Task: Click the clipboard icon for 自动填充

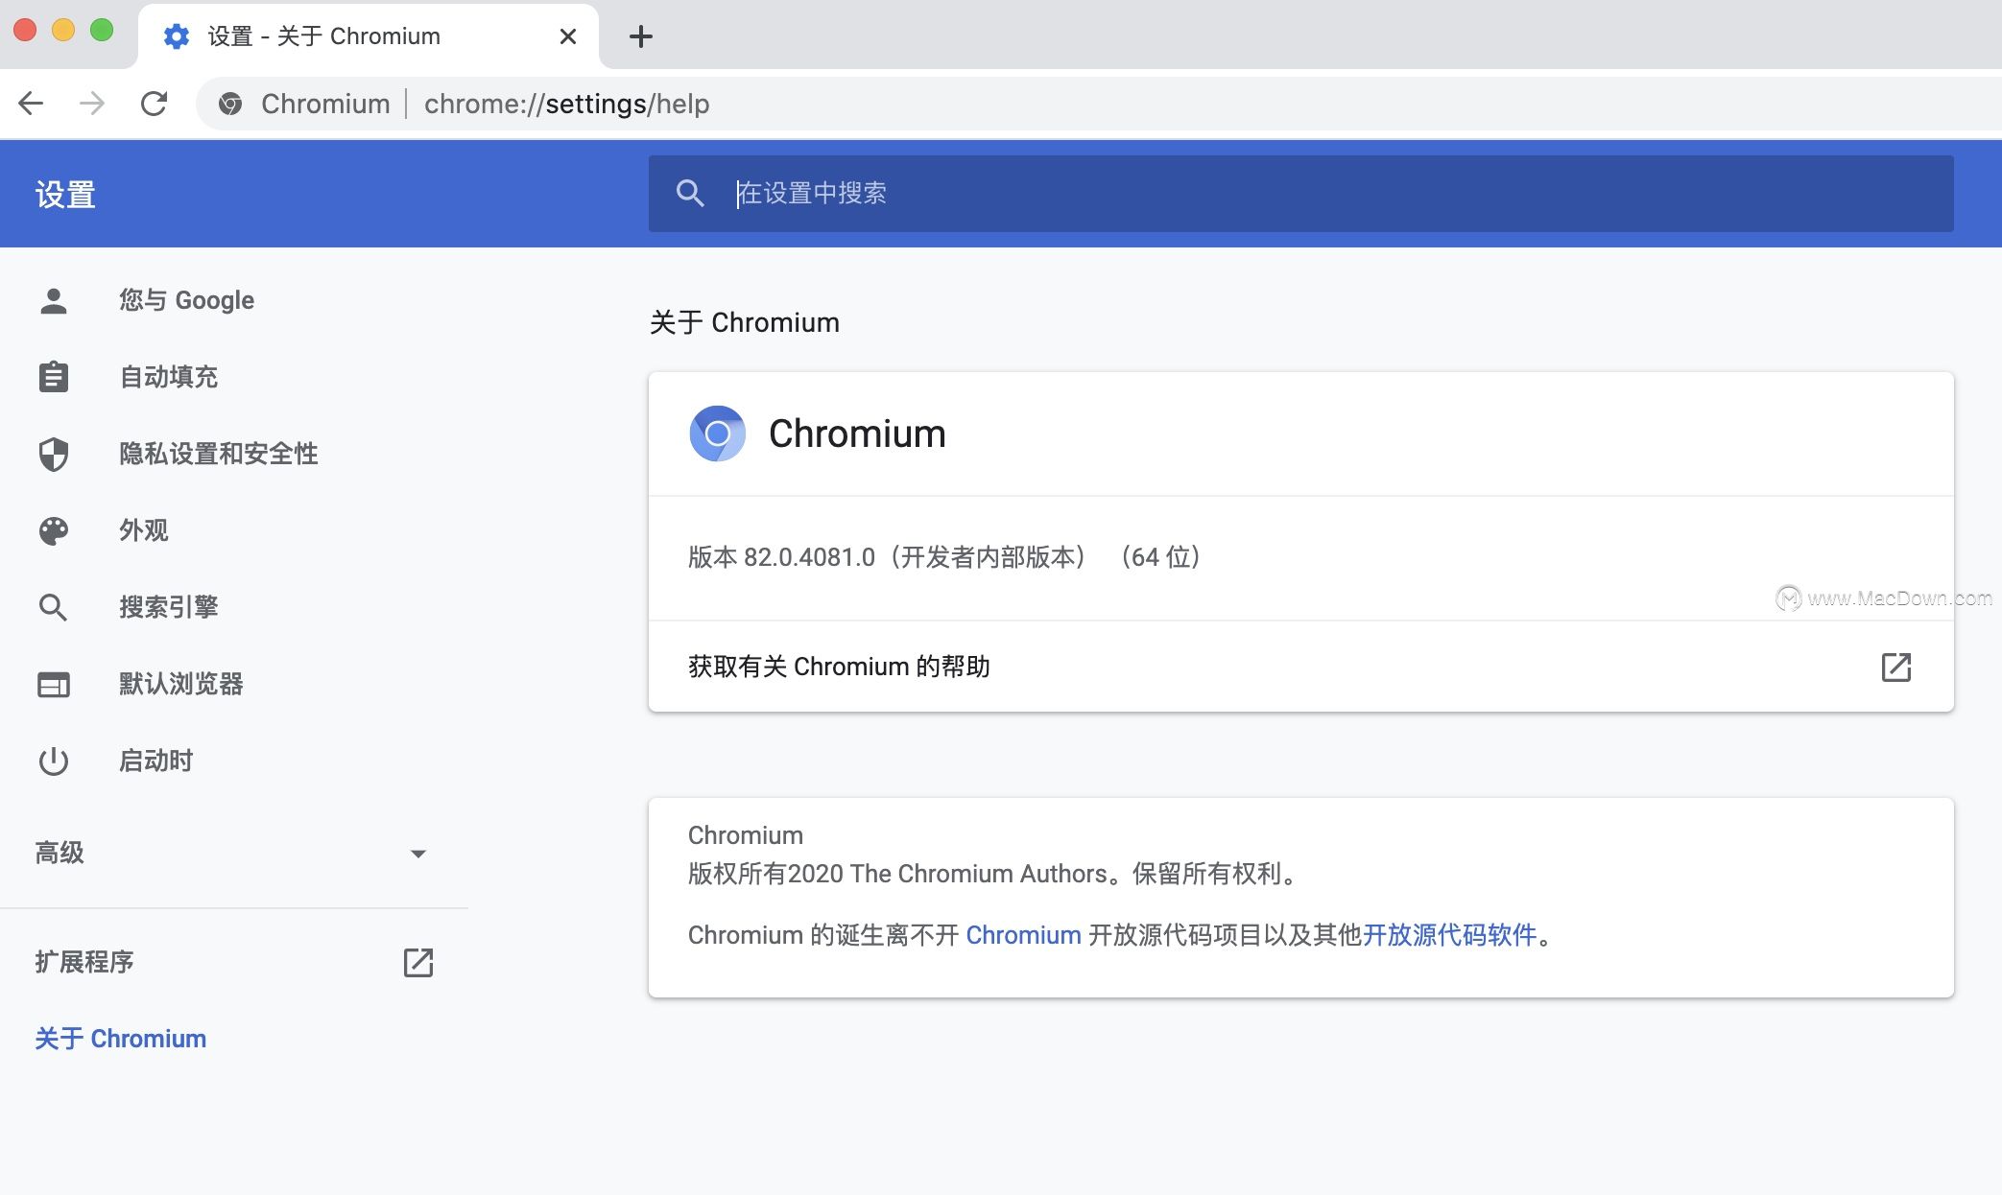Action: tap(54, 377)
